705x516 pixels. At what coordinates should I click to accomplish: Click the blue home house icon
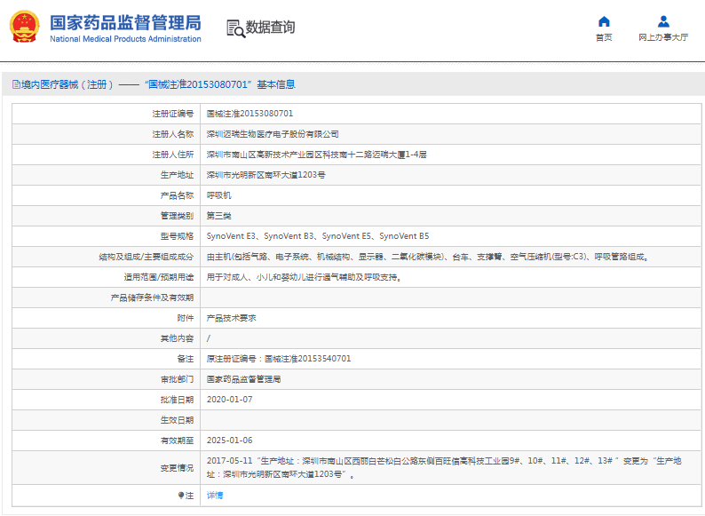pyautogui.click(x=604, y=21)
